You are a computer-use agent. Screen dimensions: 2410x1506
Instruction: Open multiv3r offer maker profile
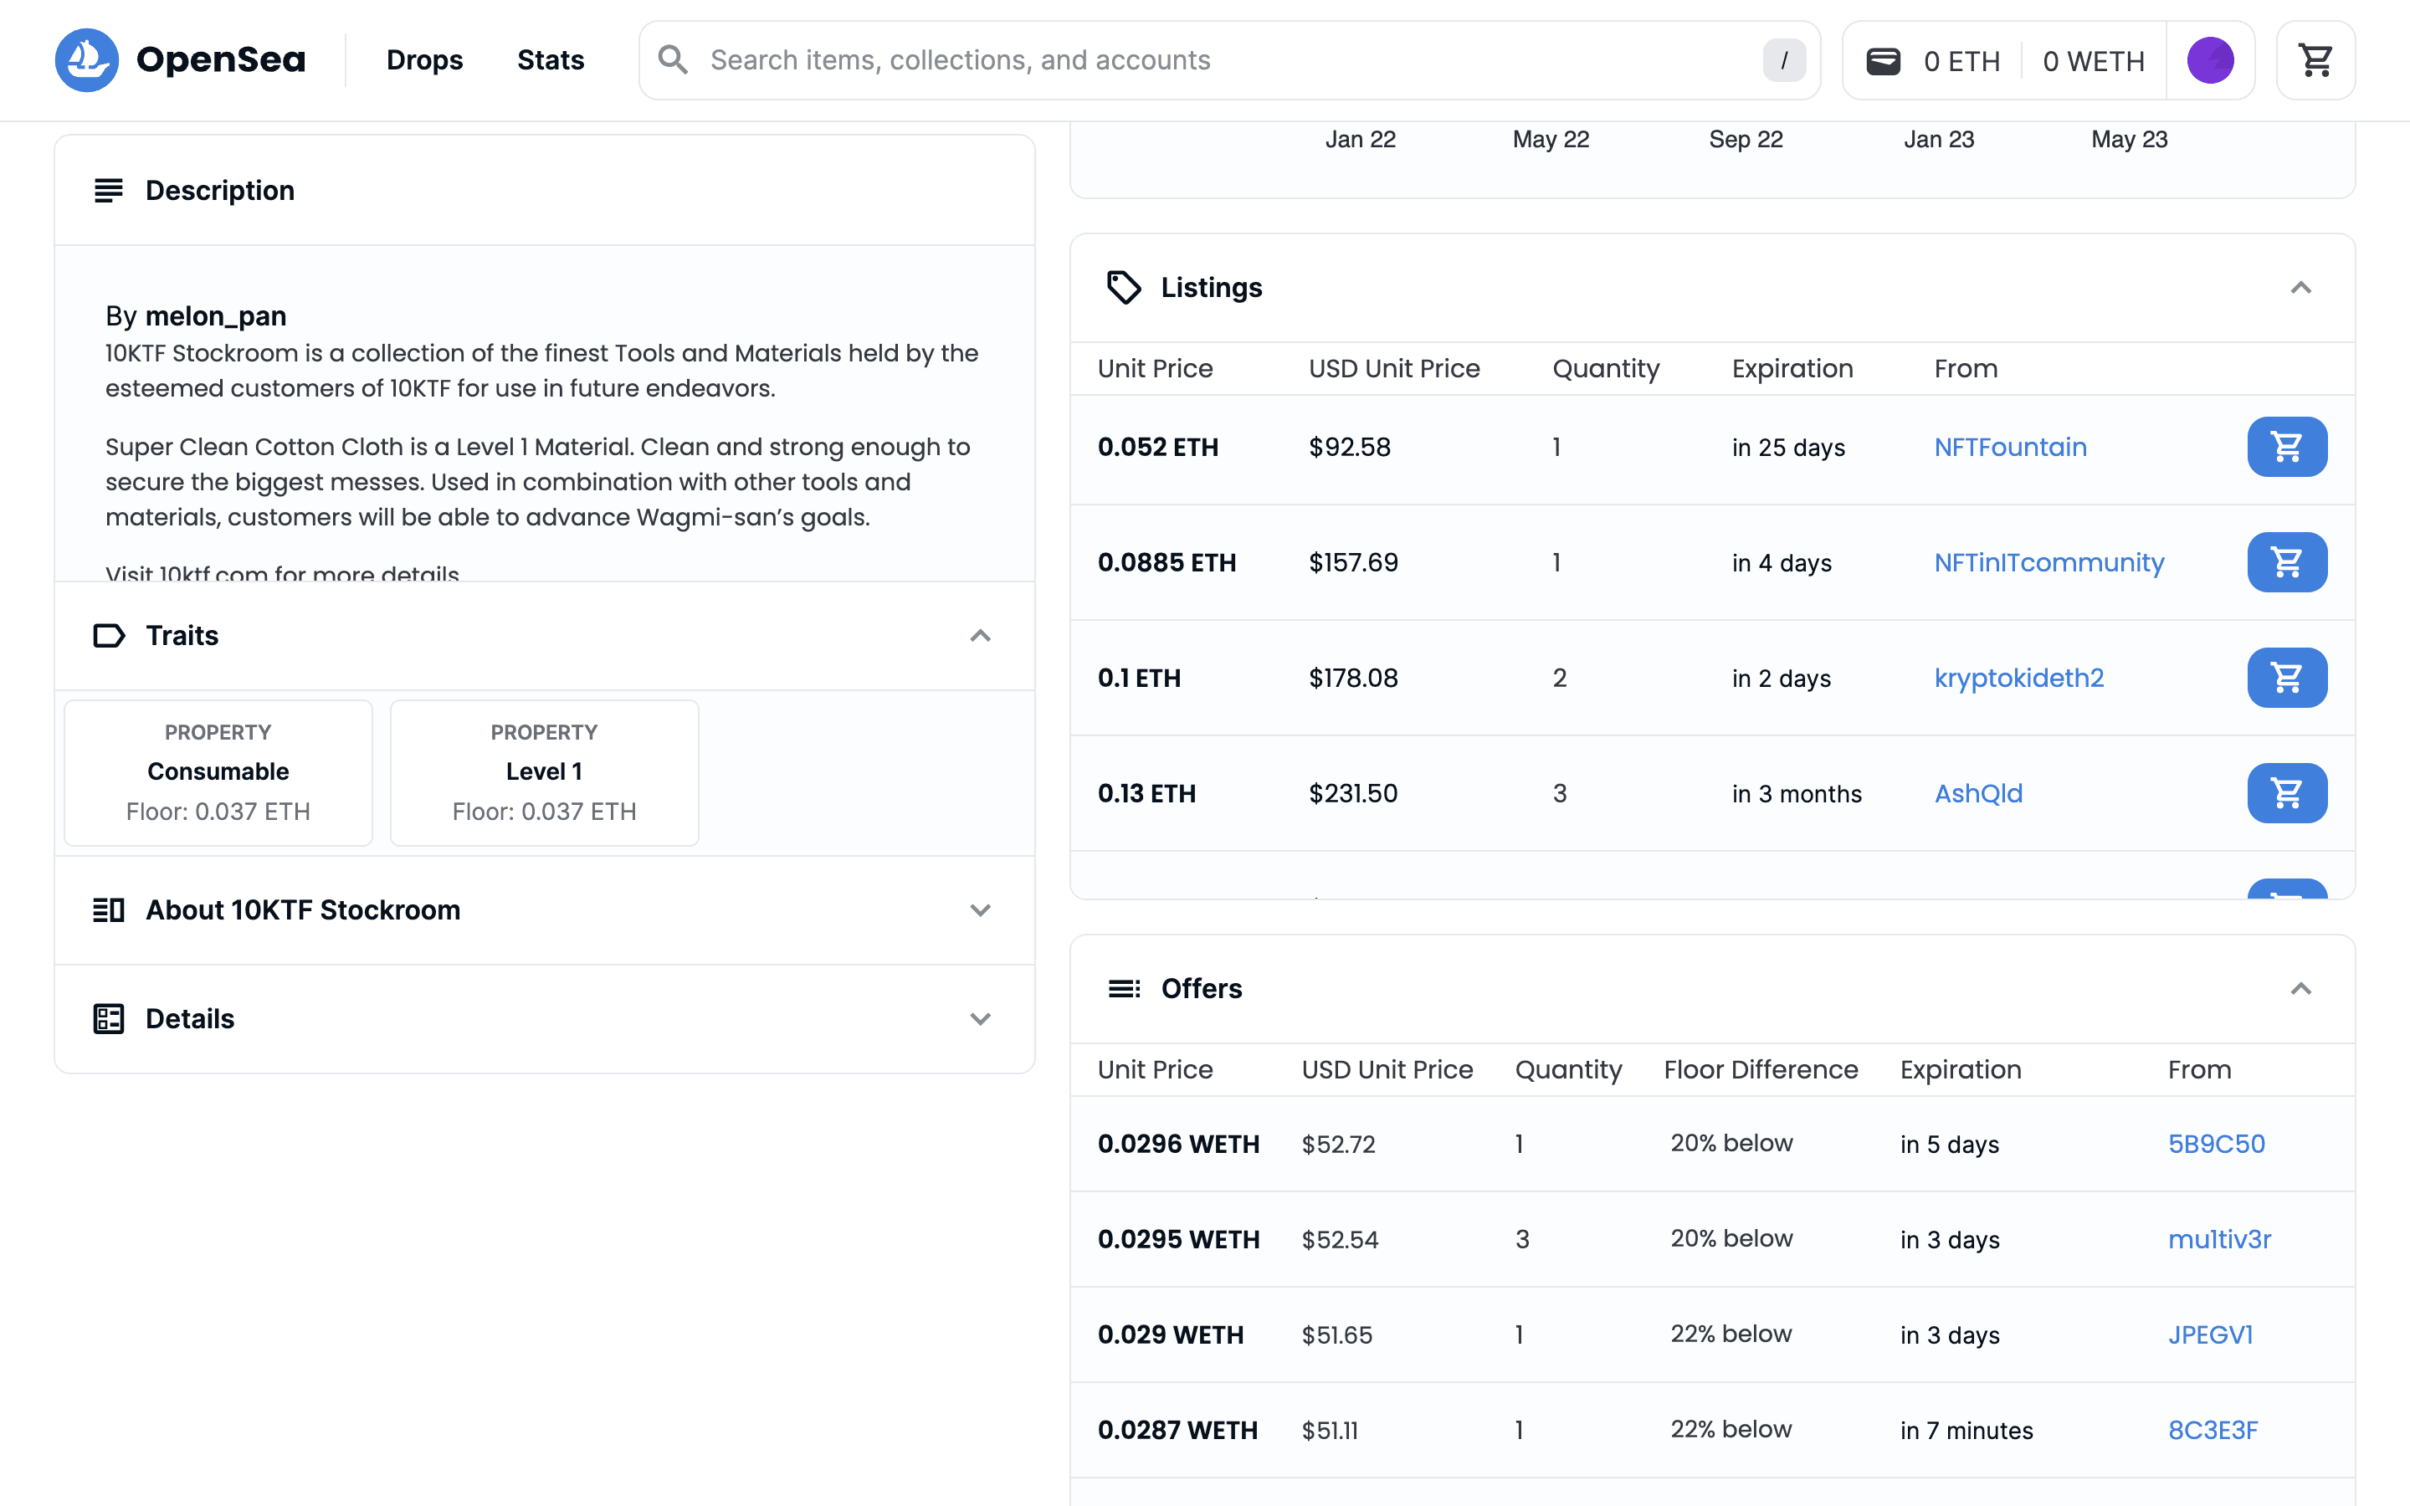point(2219,1239)
